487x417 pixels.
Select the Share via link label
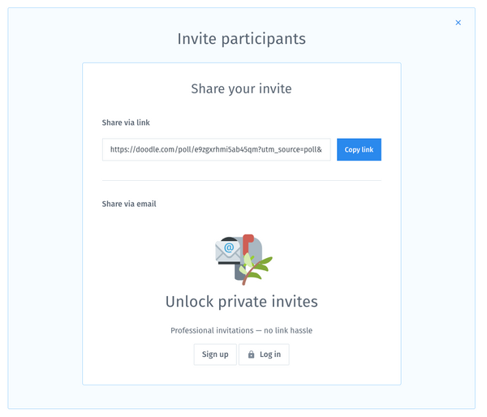(126, 123)
